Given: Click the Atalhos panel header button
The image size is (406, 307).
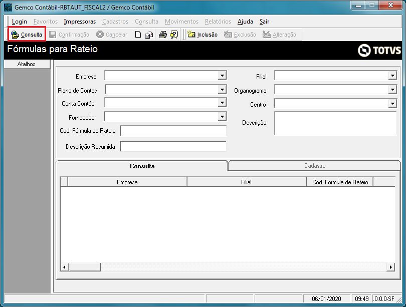Looking at the screenshot, I should pos(27,64).
